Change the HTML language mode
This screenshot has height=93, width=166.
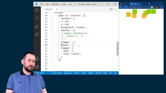point(91,73)
